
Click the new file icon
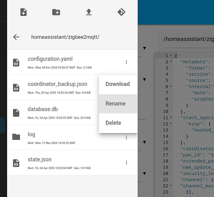click(x=24, y=12)
